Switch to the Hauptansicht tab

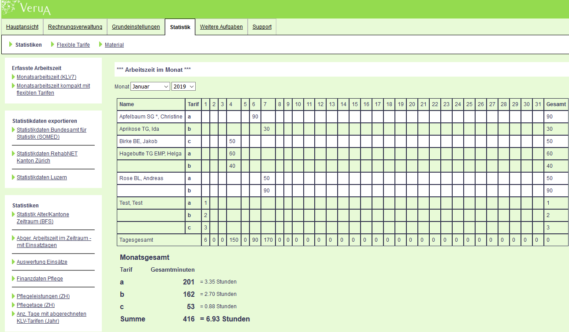[x=22, y=27]
